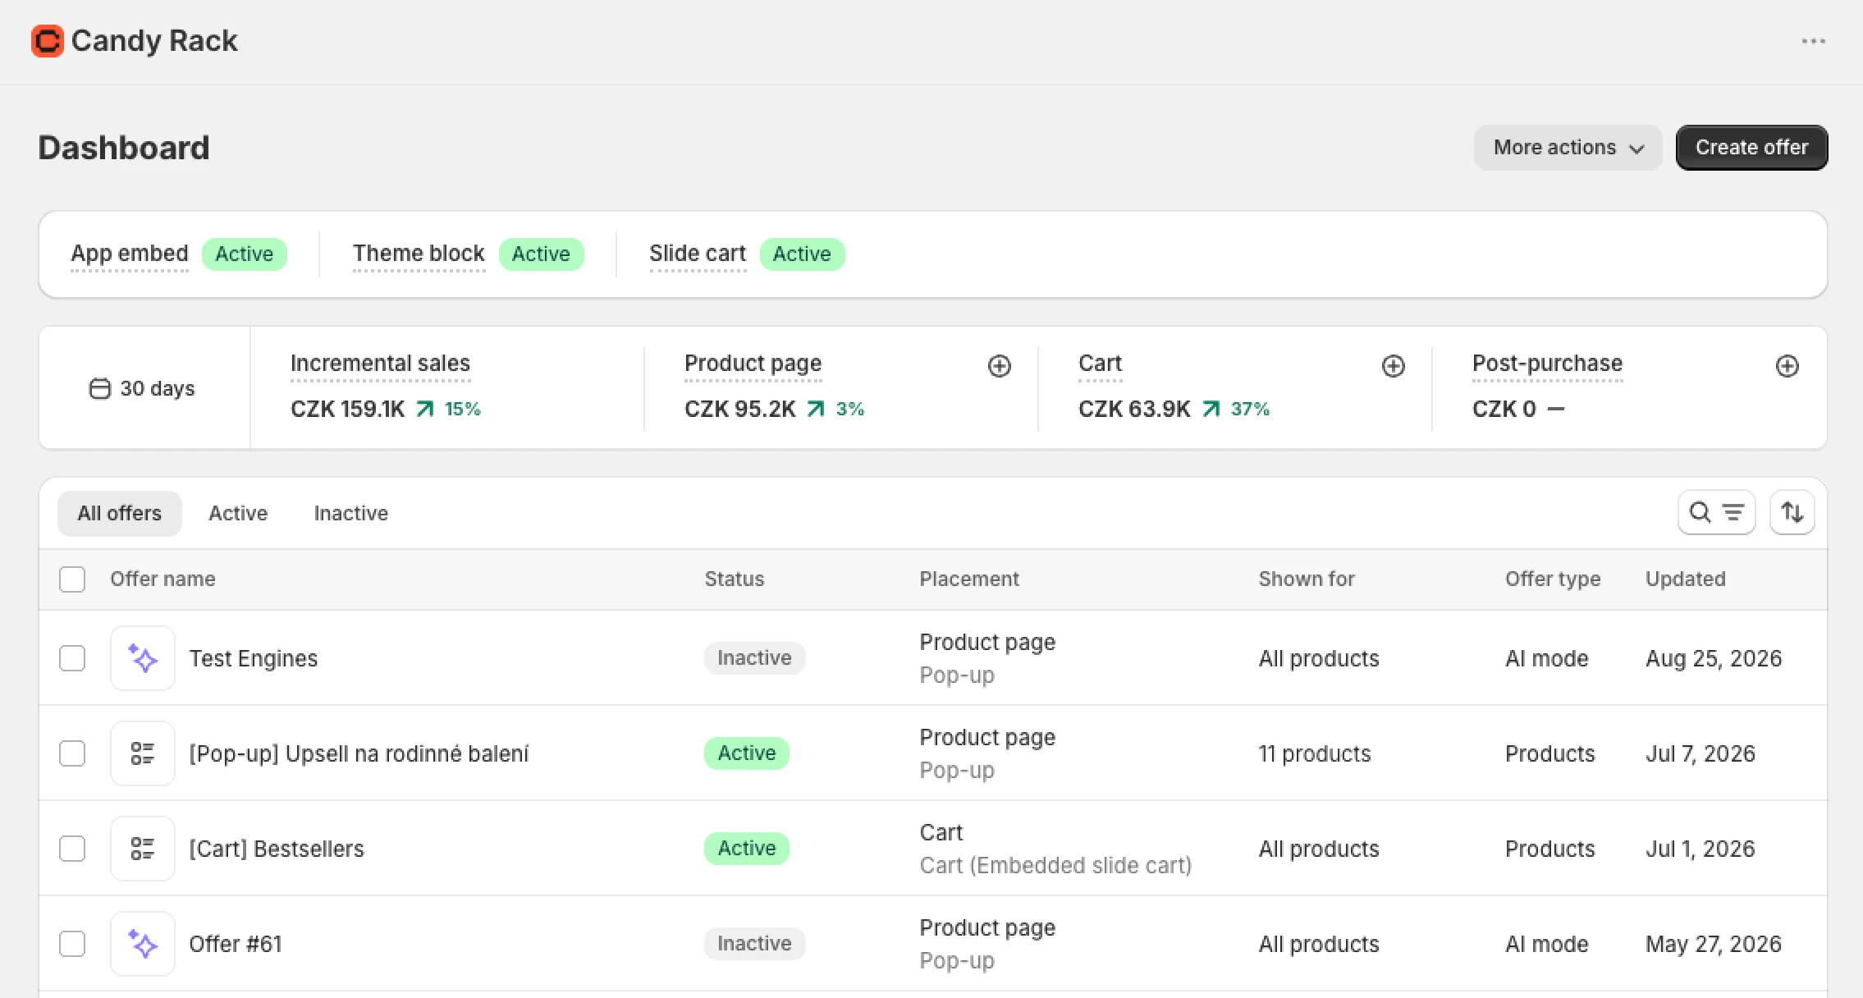Viewport: 1863px width, 998px height.
Task: Click the Product page metric label
Action: point(753,364)
